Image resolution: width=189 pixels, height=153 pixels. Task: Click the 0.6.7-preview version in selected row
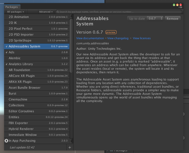59,46
